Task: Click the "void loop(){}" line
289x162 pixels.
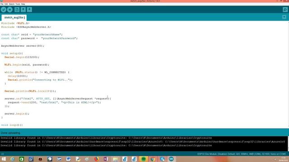Action: (x=12, y=125)
